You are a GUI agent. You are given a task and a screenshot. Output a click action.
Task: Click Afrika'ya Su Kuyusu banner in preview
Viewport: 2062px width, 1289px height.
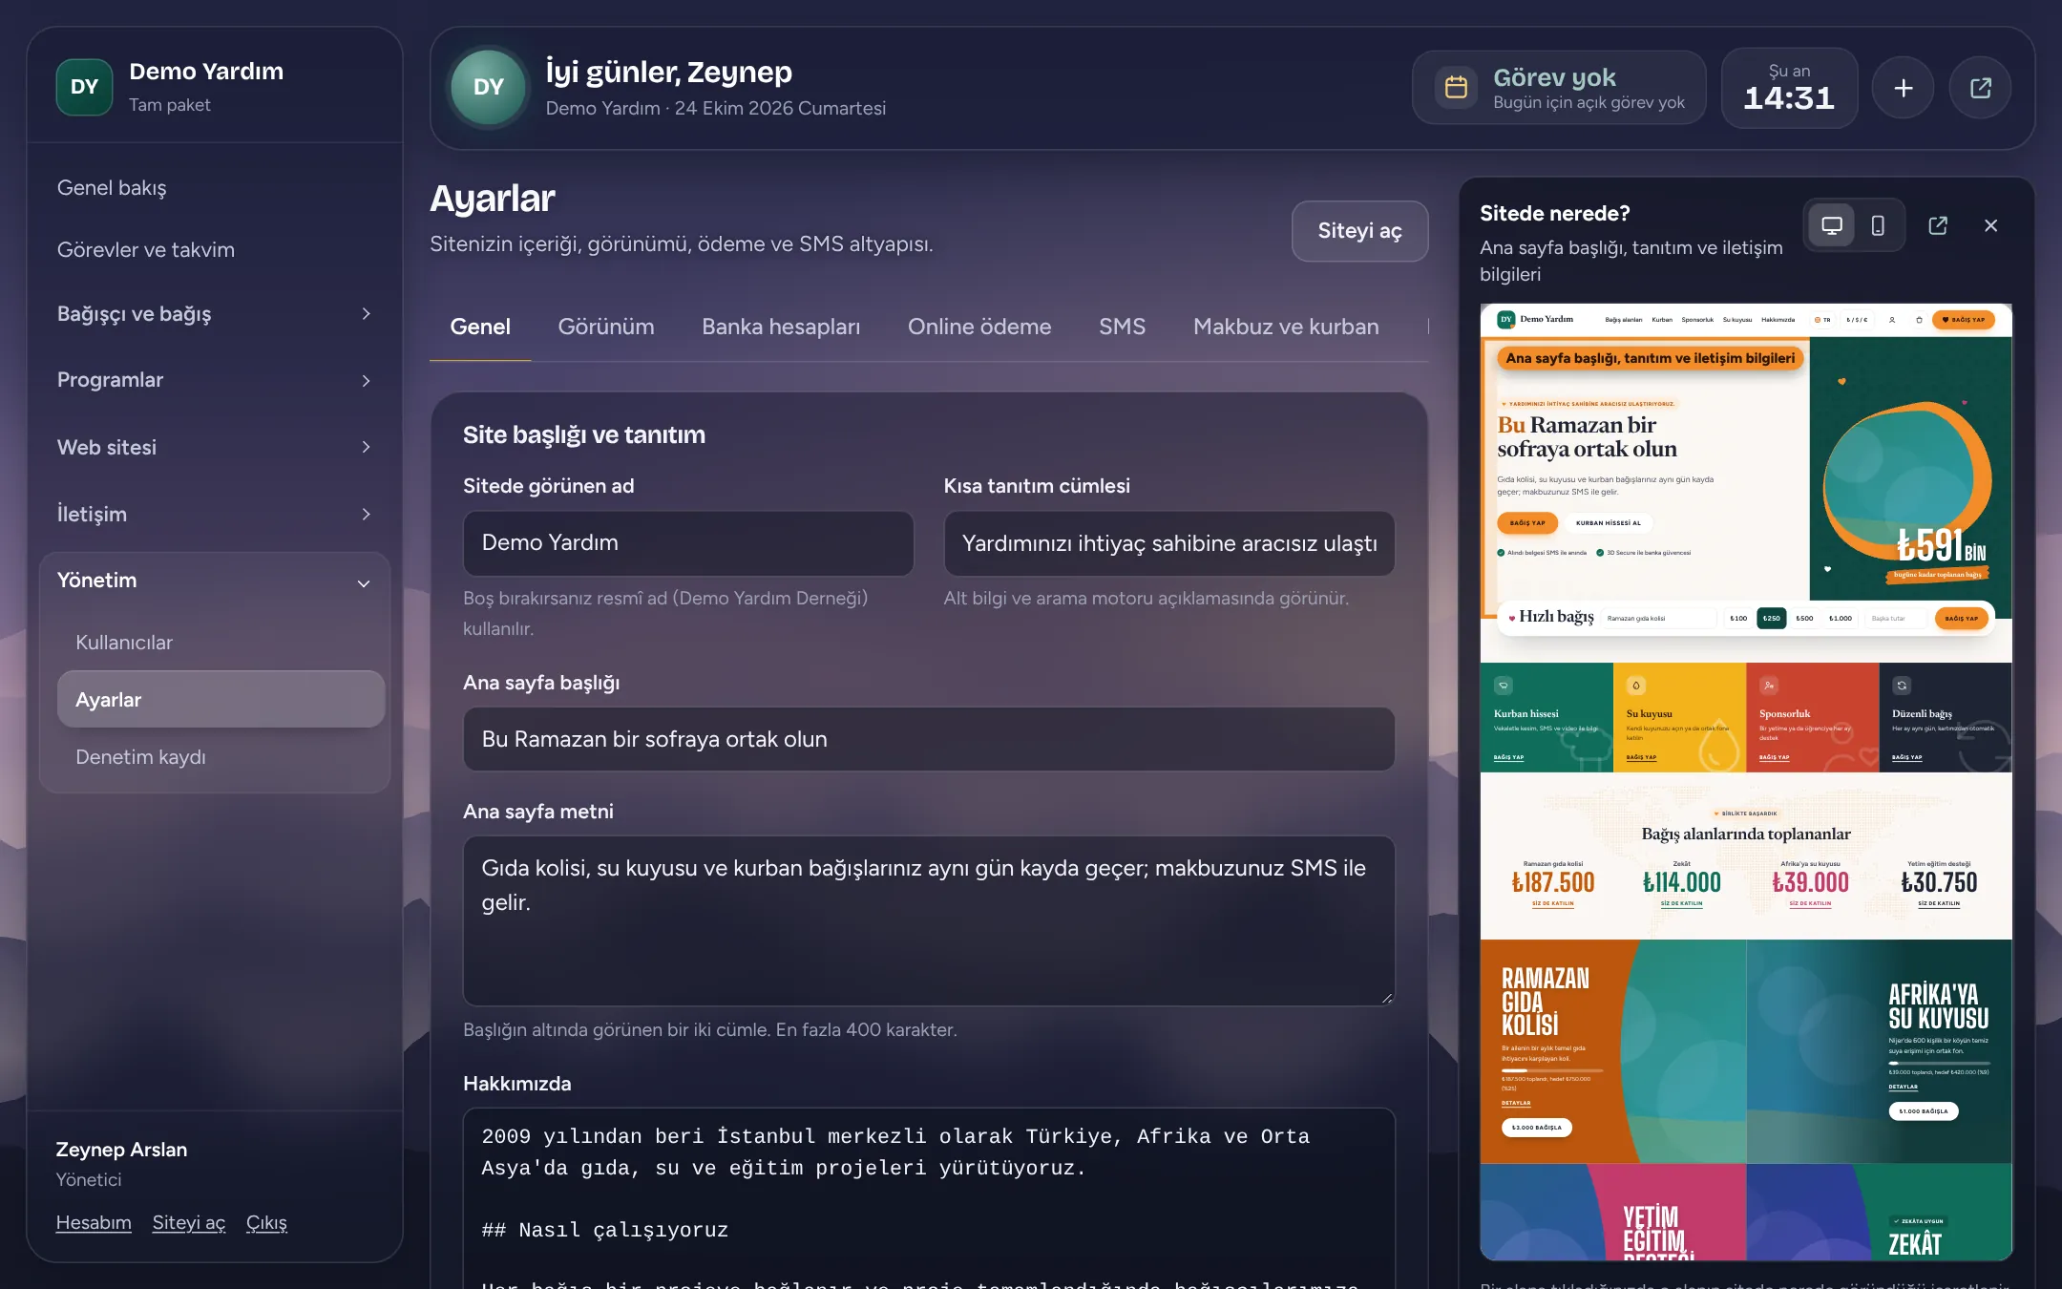(x=1879, y=1051)
